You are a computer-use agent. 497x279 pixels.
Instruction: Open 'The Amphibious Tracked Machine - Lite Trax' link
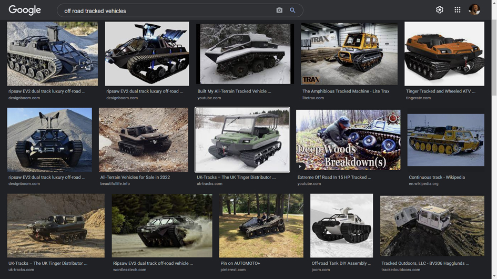[x=346, y=91]
